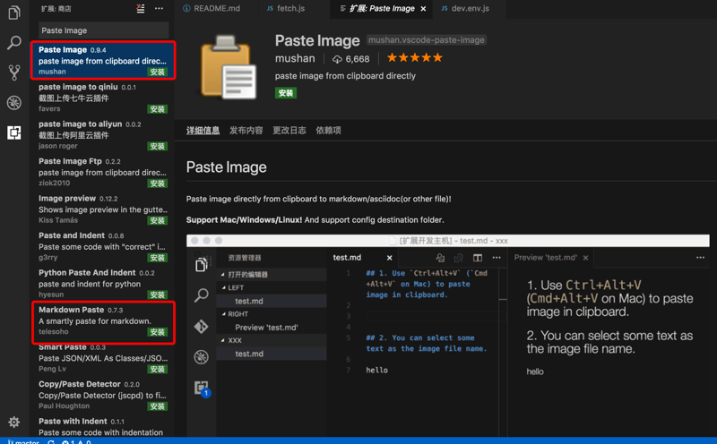This screenshot has height=444, width=717.
Task: Select the 更改日志 changelog tab
Action: pyautogui.click(x=289, y=131)
